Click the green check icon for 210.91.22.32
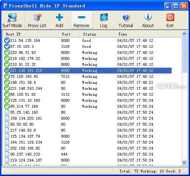 click(x=7, y=64)
